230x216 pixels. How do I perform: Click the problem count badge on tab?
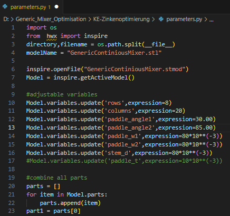[50, 7]
